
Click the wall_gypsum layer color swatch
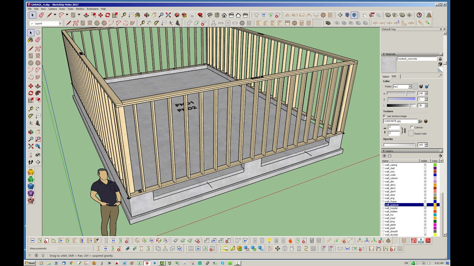point(435,205)
